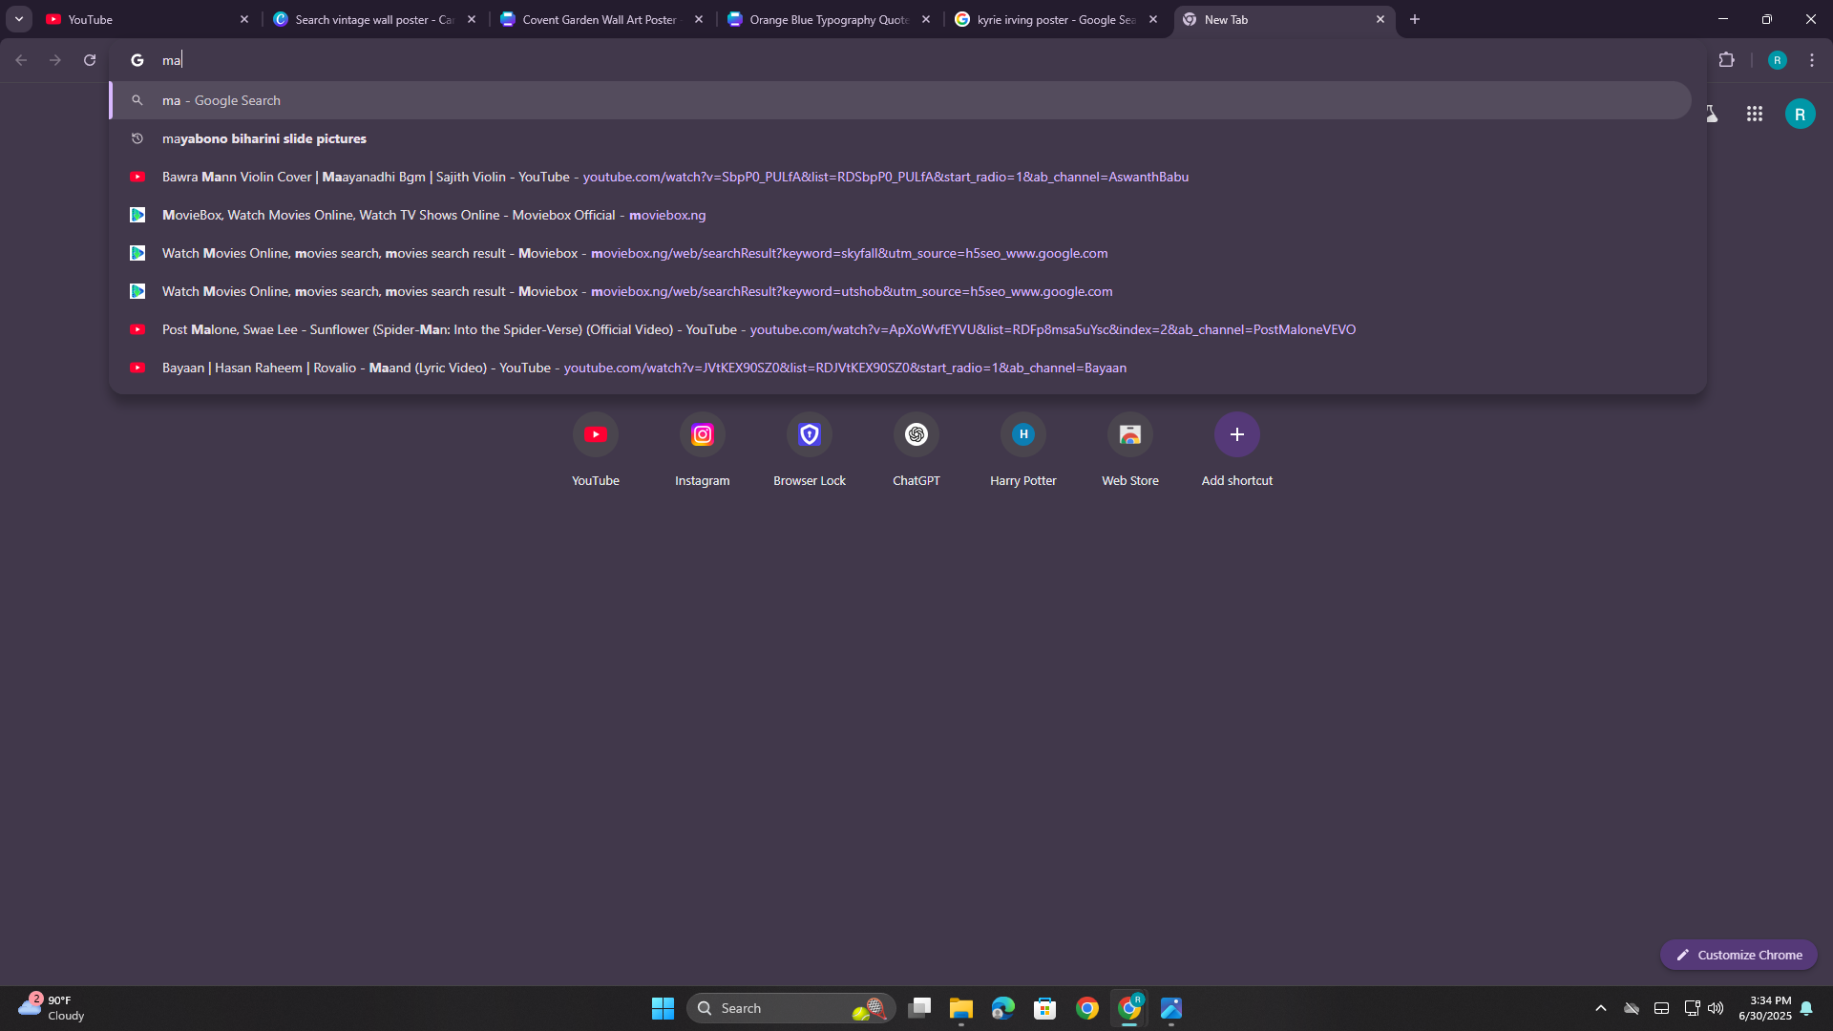Close the New Tab tab
Image resolution: width=1833 pixels, height=1031 pixels.
(x=1380, y=19)
